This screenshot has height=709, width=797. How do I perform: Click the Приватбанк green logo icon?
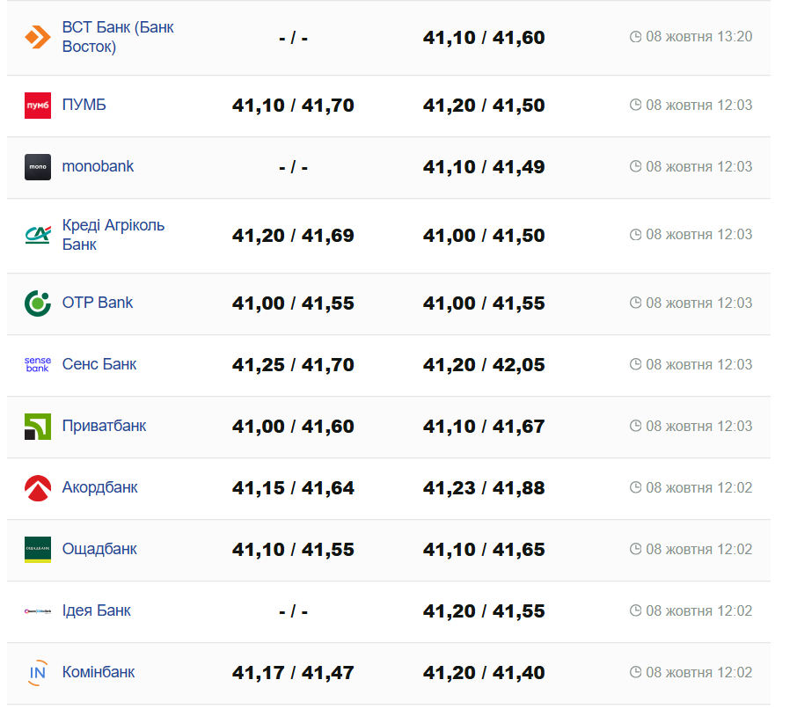[x=38, y=427]
